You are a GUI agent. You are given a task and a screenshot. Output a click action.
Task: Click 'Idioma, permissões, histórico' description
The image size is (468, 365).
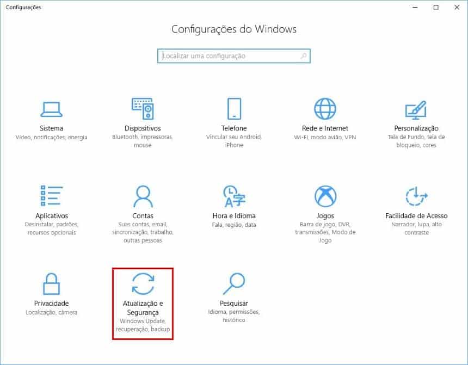(x=234, y=316)
